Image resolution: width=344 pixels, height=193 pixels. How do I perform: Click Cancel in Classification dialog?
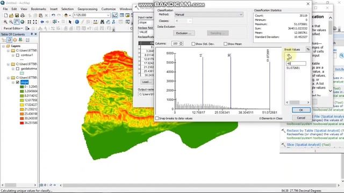301,118
